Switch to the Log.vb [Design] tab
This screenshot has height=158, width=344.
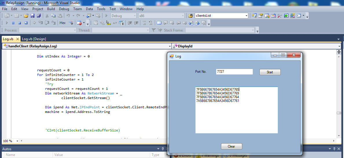(x=34, y=39)
